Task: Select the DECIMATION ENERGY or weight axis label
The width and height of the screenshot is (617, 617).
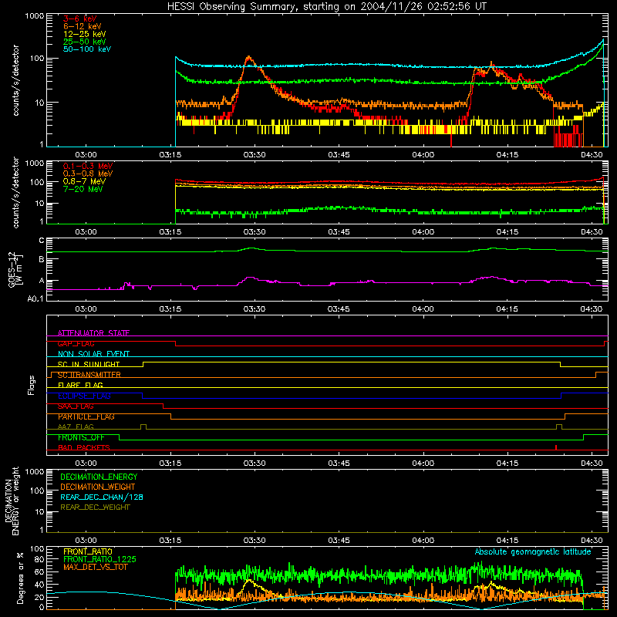Action: click(12, 501)
